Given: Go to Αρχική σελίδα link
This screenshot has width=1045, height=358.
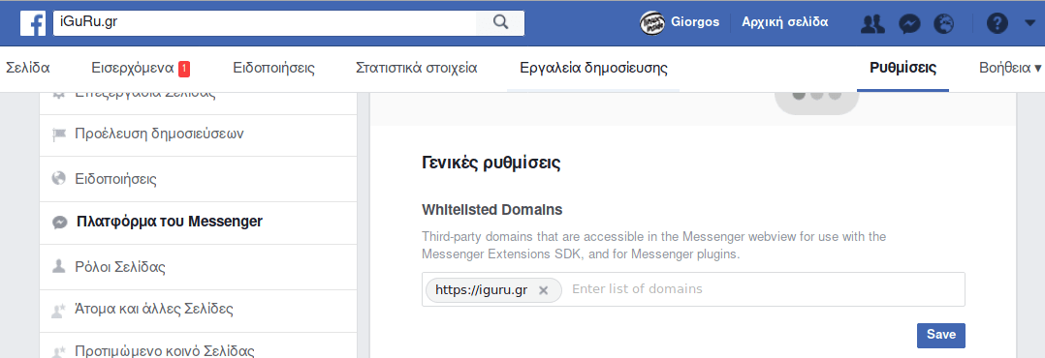Looking at the screenshot, I should coord(785,22).
